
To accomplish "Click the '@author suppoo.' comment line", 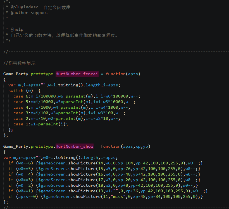I will point(27,13).
